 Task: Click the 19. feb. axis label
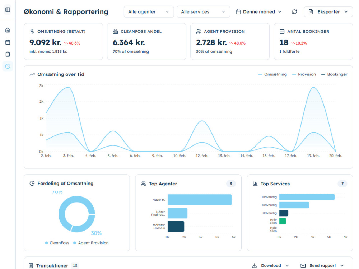(x=313, y=156)
